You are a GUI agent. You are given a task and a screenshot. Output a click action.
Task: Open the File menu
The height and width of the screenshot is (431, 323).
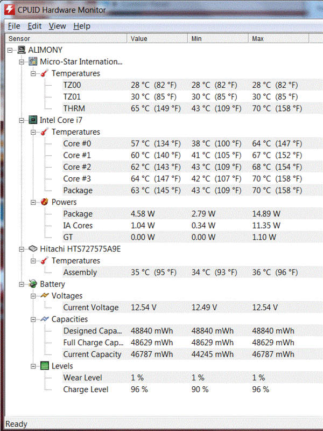[14, 26]
